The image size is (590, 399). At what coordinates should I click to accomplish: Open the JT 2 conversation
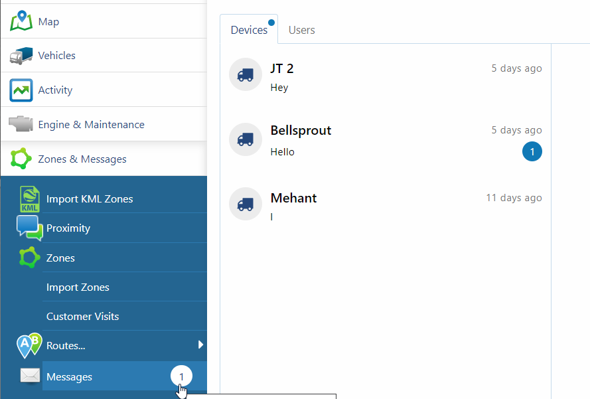tap(385, 77)
